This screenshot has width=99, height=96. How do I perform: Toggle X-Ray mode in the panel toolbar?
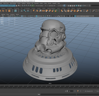click(x=58, y=16)
